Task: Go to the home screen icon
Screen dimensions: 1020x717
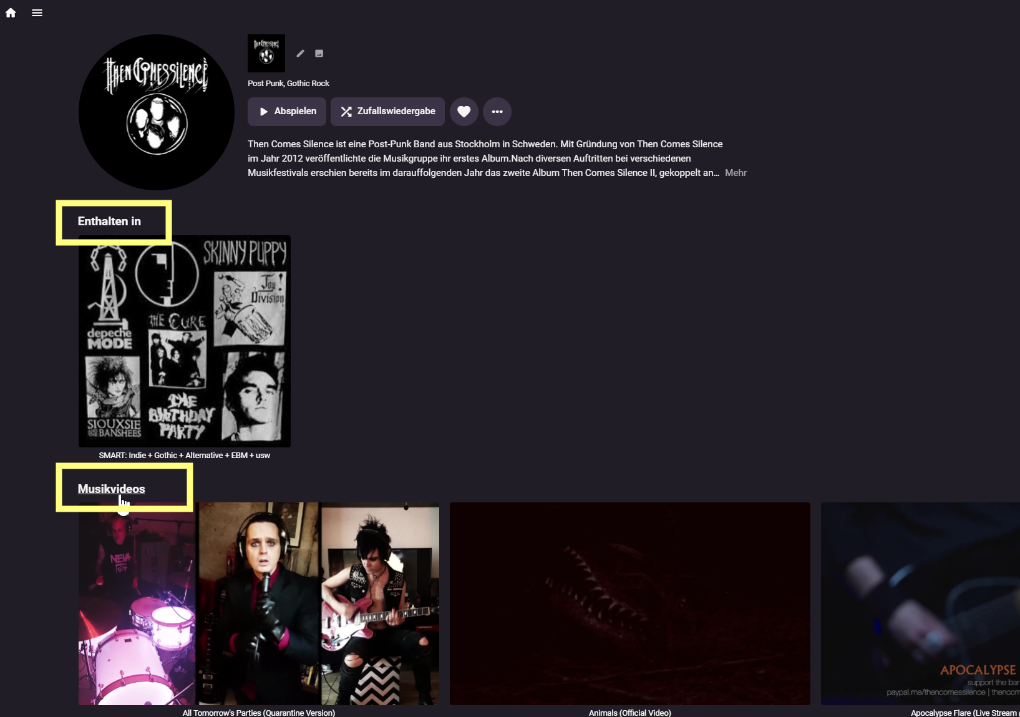Action: pyautogui.click(x=11, y=12)
